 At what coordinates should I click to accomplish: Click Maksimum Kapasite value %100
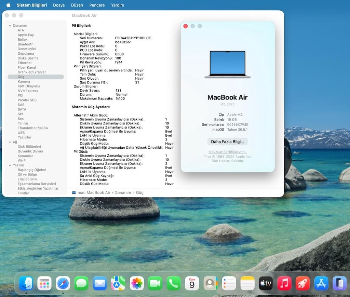tap(120, 98)
